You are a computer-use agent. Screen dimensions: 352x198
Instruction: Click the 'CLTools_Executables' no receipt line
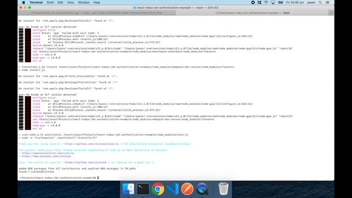[x=68, y=76]
